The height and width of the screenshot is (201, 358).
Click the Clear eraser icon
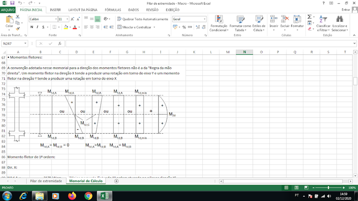click(310, 29)
